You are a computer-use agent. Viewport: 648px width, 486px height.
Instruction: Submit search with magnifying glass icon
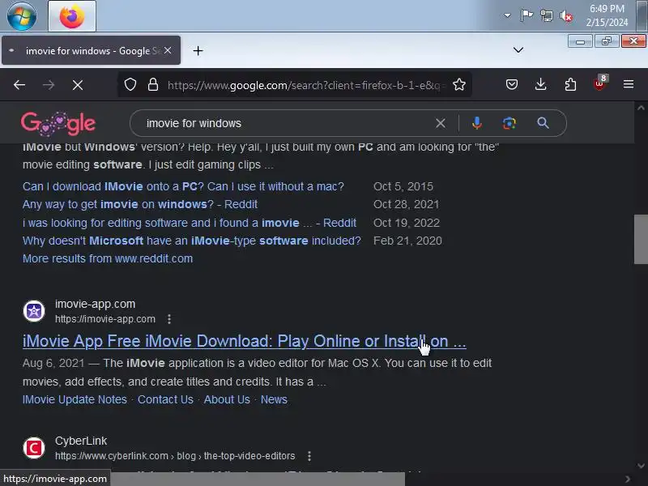point(543,123)
